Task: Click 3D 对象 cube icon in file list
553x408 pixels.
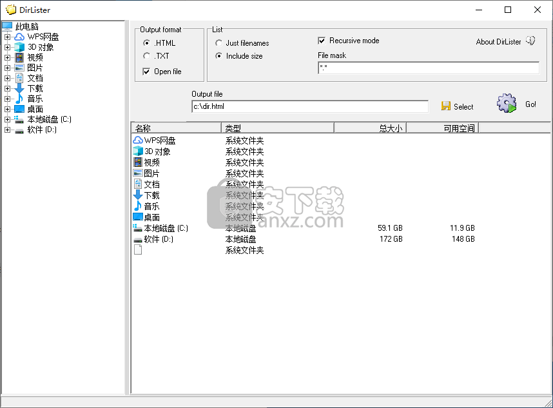Action: click(x=137, y=151)
